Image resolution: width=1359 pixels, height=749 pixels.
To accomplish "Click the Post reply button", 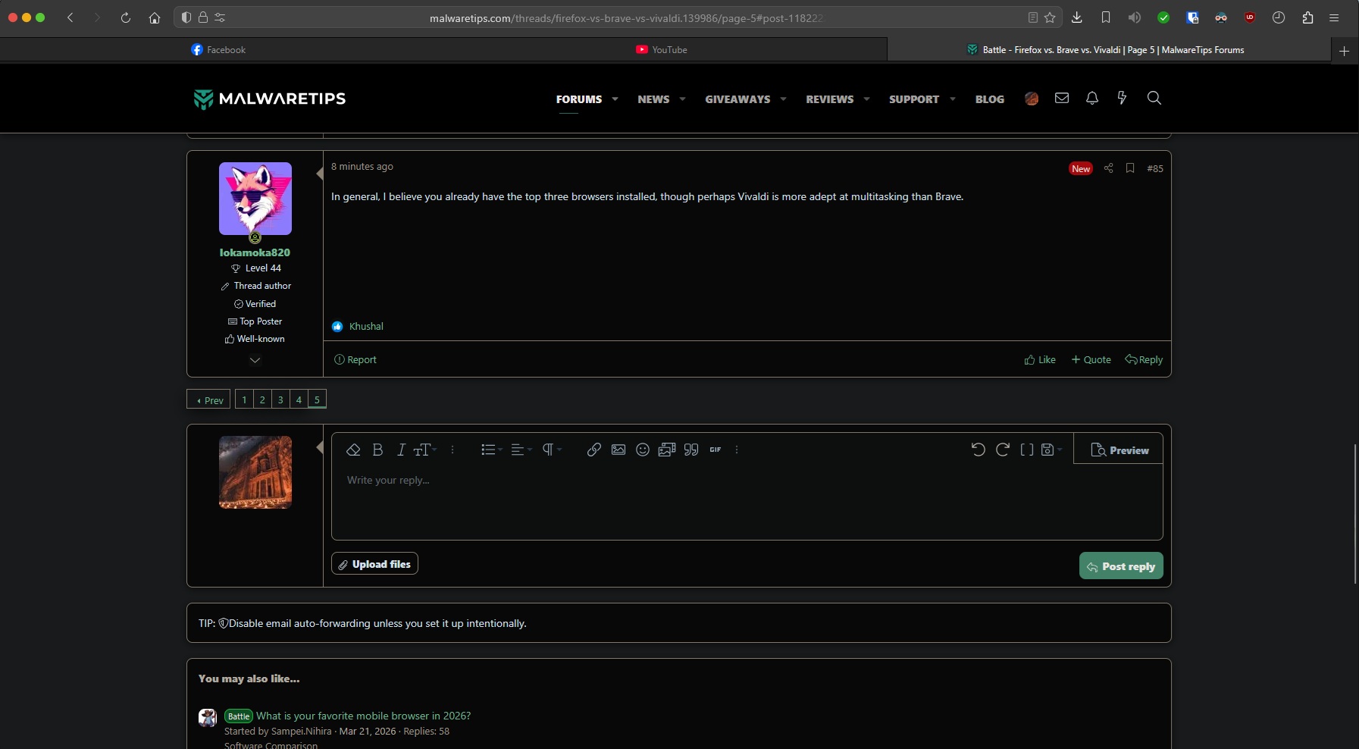I will tap(1121, 566).
